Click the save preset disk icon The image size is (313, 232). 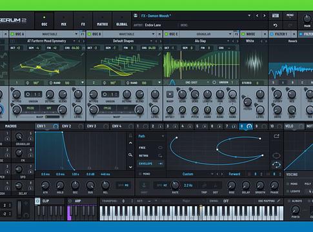coord(136,15)
